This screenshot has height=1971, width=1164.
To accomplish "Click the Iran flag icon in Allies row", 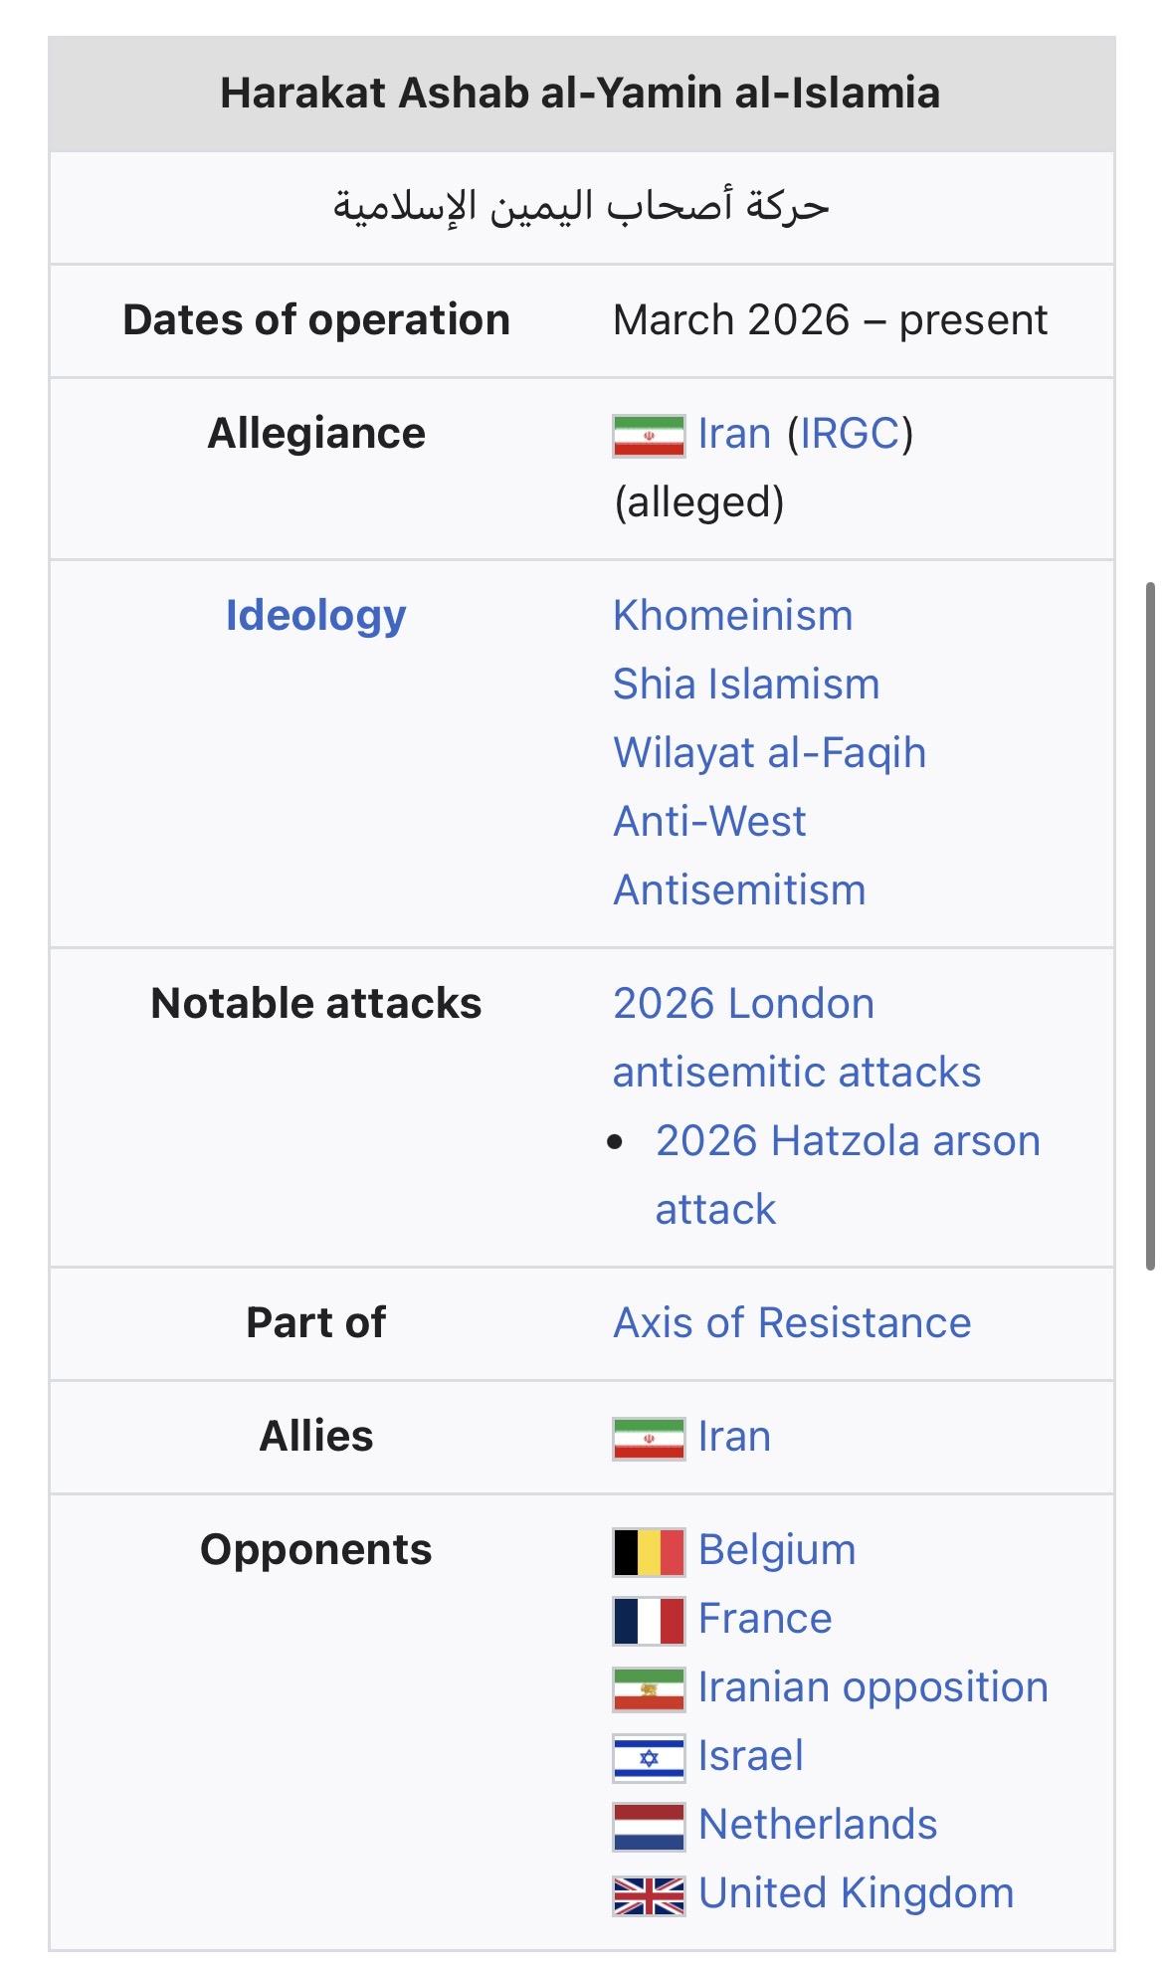I will click(649, 1438).
